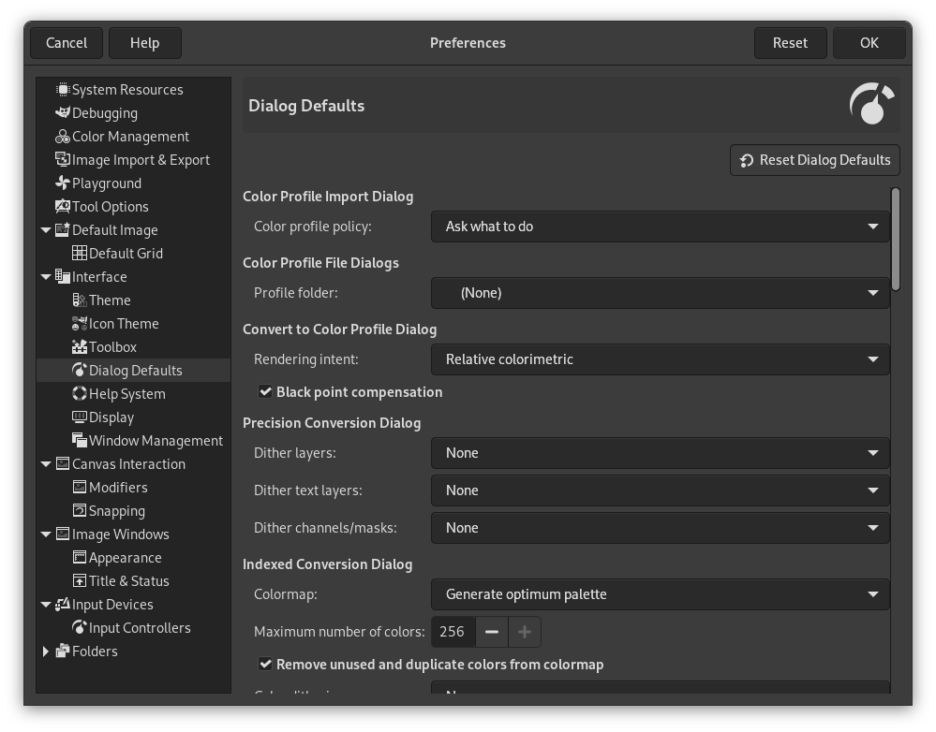Click the Theme sidebar icon

(x=82, y=300)
